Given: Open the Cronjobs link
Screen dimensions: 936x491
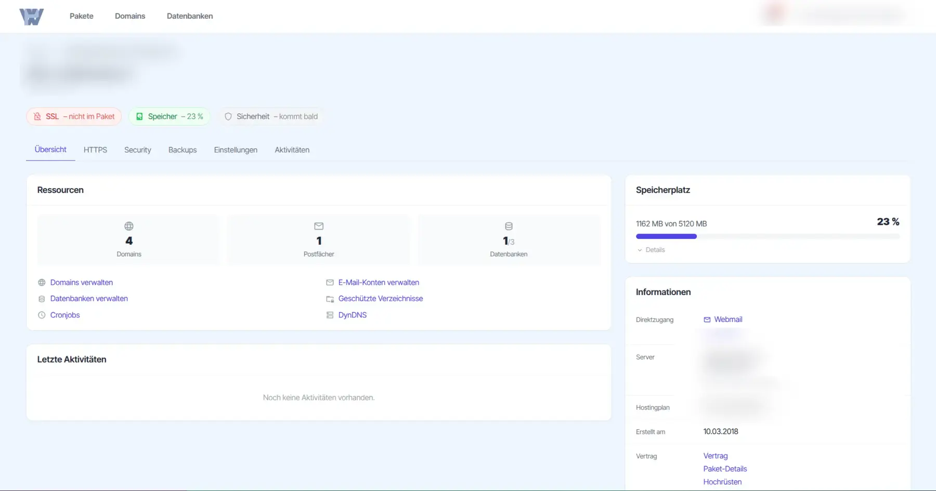Looking at the screenshot, I should coord(65,315).
